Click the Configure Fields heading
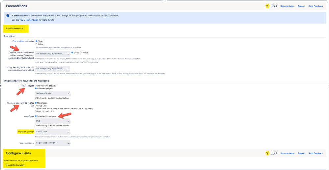 [x=18, y=153]
